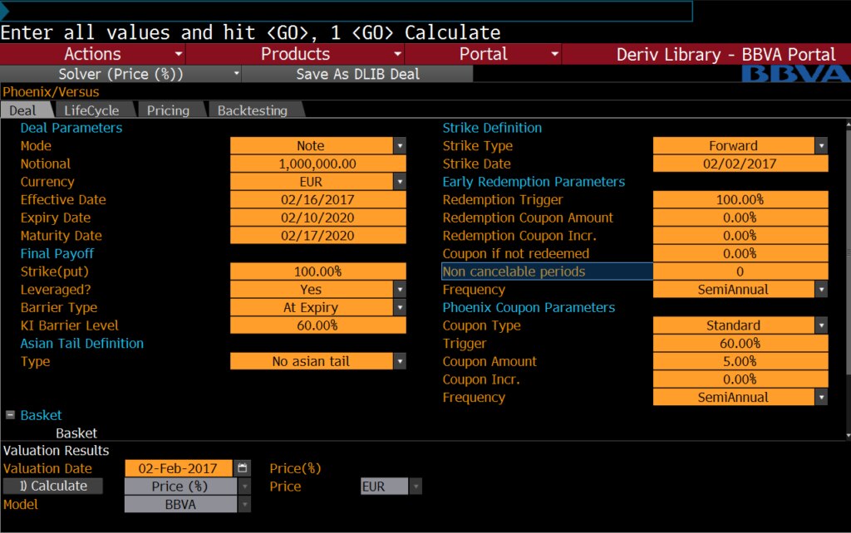Screen dimensions: 851x533
Task: Switch to the Backtesting tab
Action: point(253,110)
